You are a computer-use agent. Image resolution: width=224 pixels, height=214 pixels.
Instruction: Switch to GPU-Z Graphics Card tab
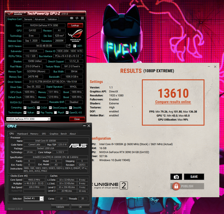click(14, 19)
